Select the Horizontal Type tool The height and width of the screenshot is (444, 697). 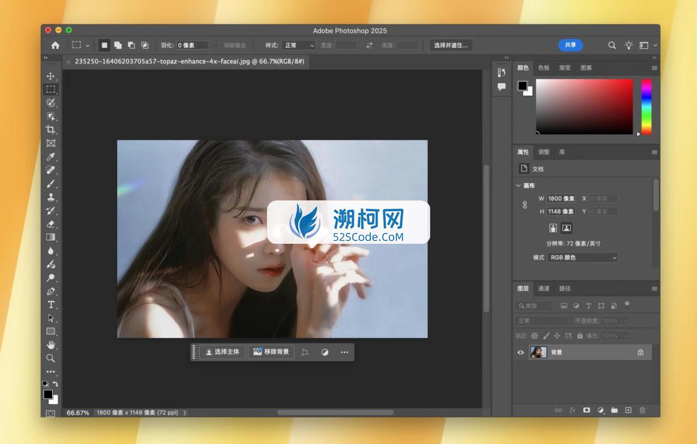(x=51, y=304)
